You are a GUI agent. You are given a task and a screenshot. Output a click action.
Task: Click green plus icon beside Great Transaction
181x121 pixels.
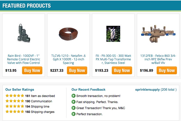(x=74, y=108)
